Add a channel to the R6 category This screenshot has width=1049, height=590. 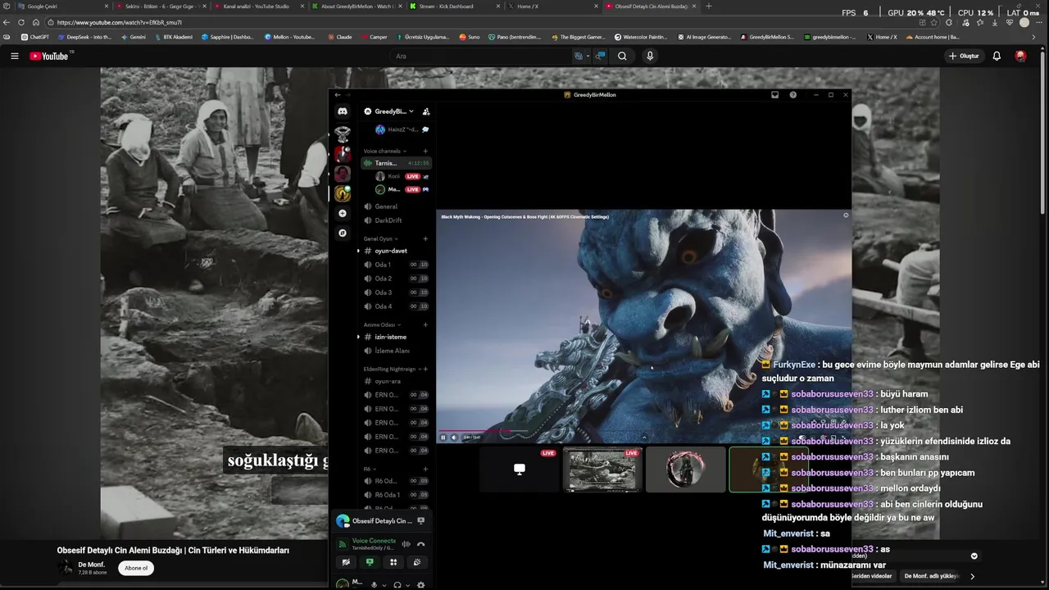coord(425,469)
